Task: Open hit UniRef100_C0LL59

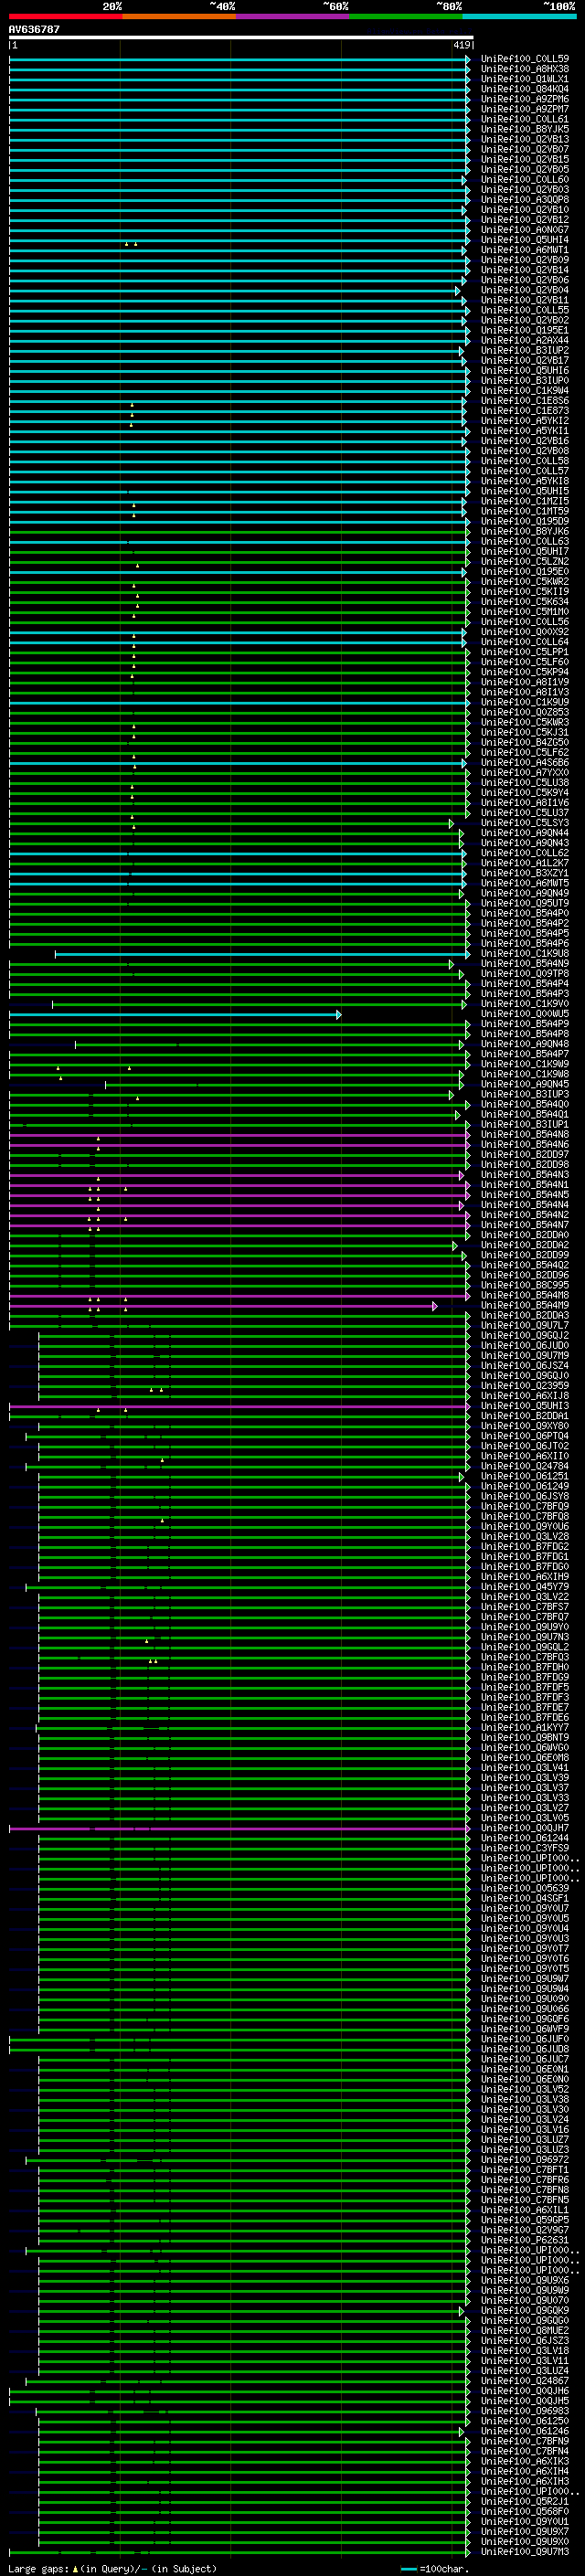Action: pos(524,59)
